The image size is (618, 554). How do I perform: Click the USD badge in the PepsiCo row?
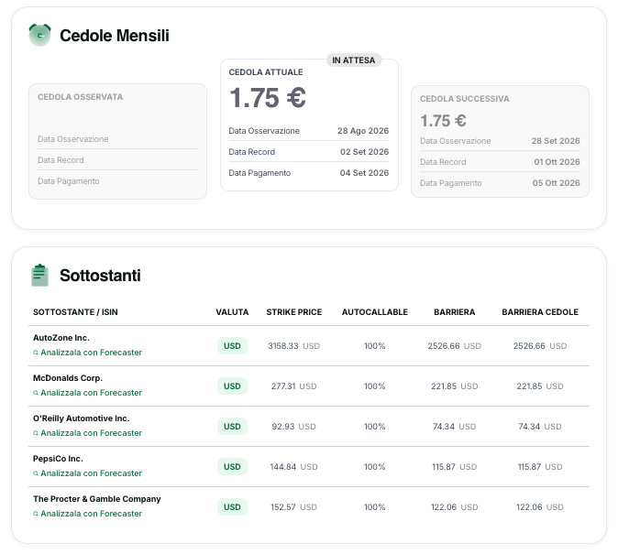click(232, 467)
